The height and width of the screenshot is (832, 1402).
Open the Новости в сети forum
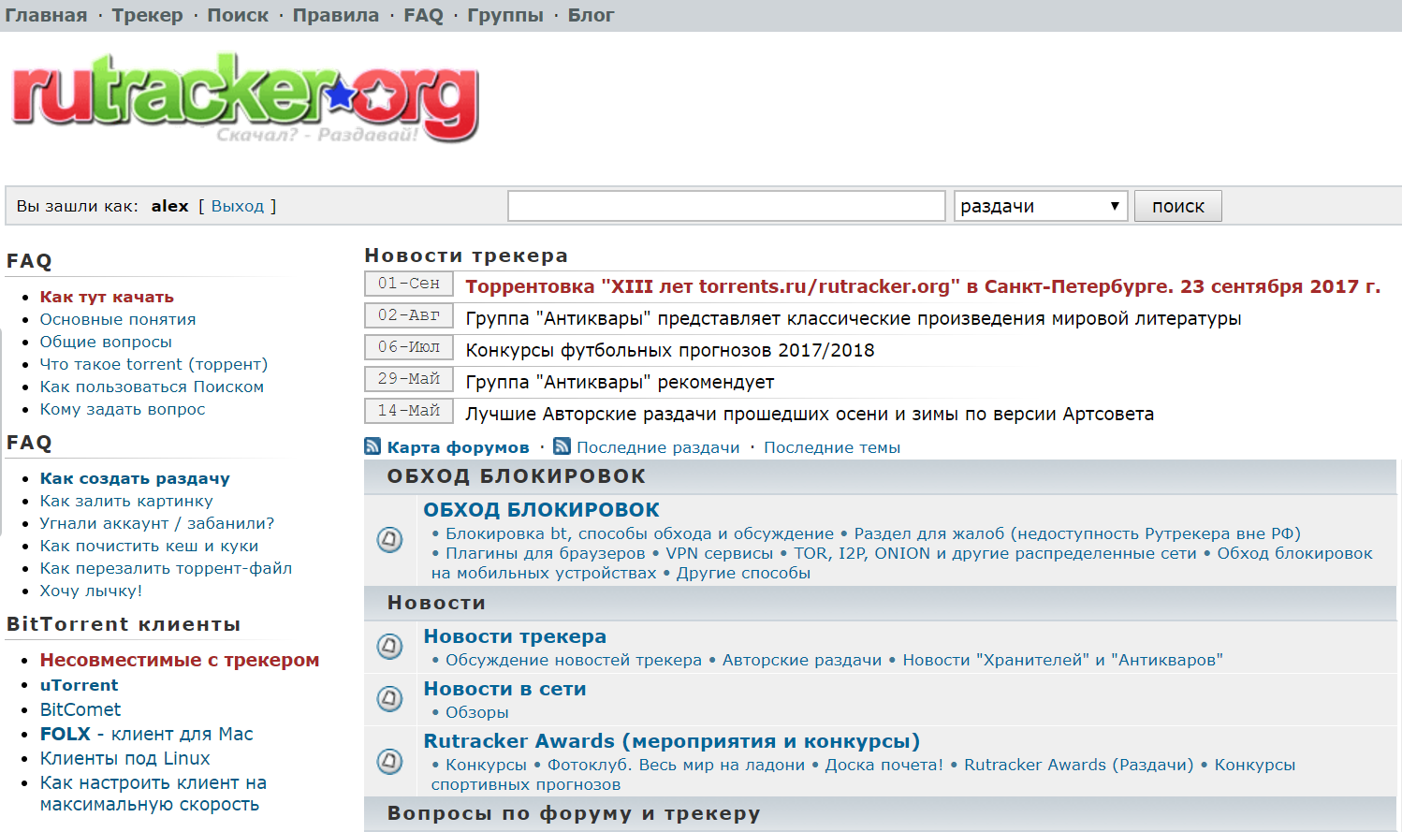(504, 689)
